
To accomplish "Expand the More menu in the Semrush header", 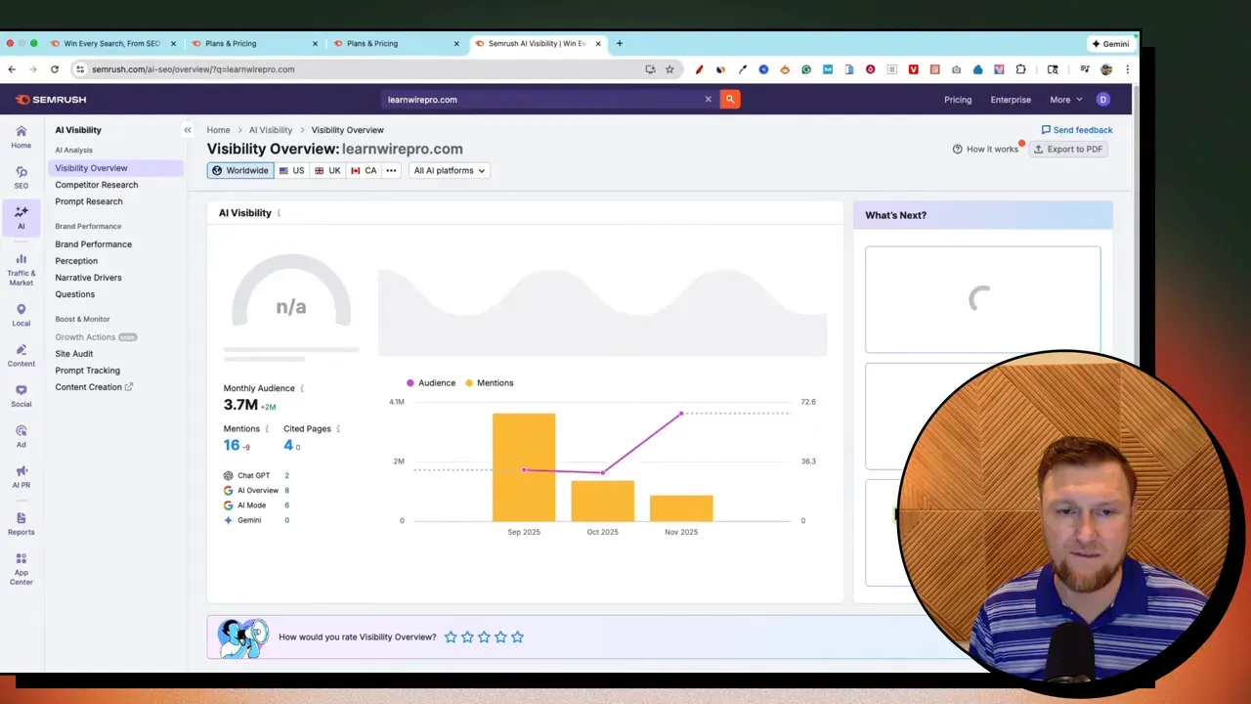I will pos(1064,99).
